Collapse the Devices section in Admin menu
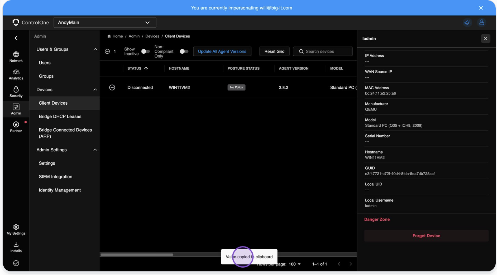Viewport: 497px width, 275px height. [x=95, y=89]
